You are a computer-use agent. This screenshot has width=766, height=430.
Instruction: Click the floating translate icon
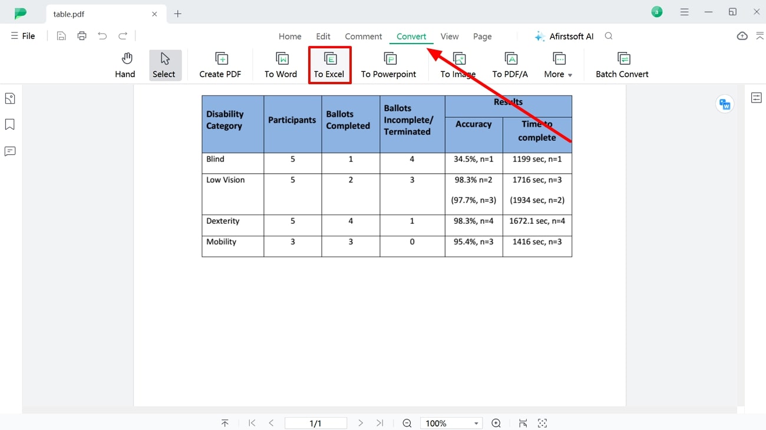[x=725, y=104]
